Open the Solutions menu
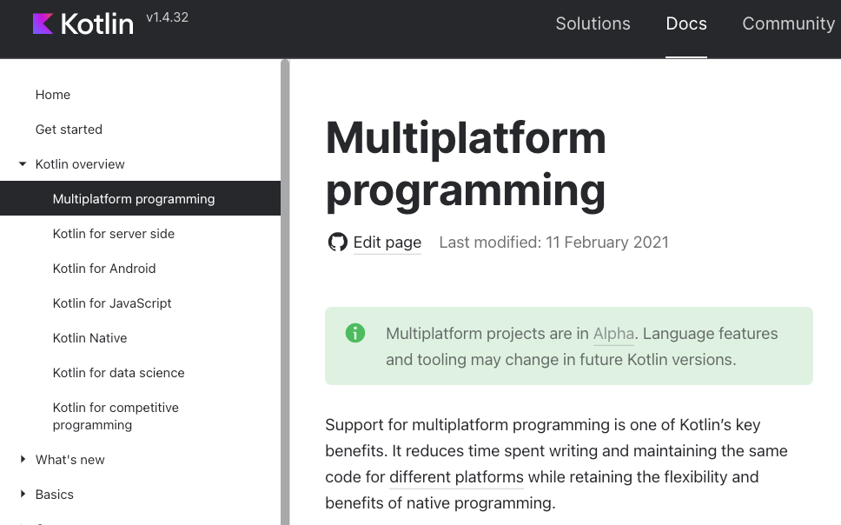The width and height of the screenshot is (841, 525). pyautogui.click(x=593, y=23)
